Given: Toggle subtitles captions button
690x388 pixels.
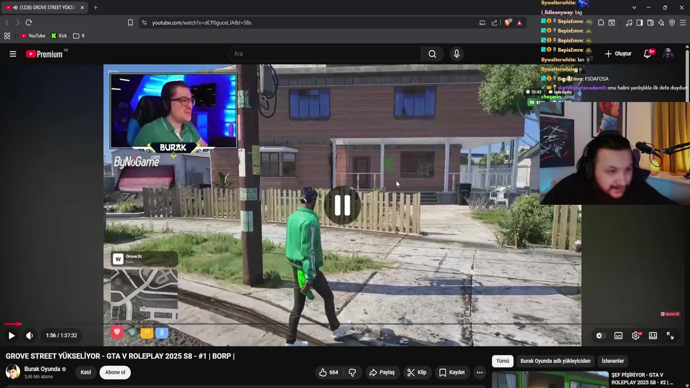Looking at the screenshot, I should coord(618,335).
